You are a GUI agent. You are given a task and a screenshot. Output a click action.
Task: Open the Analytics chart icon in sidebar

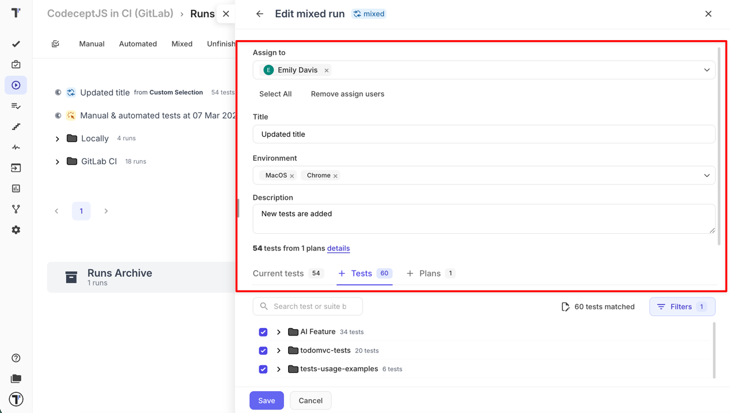16,188
